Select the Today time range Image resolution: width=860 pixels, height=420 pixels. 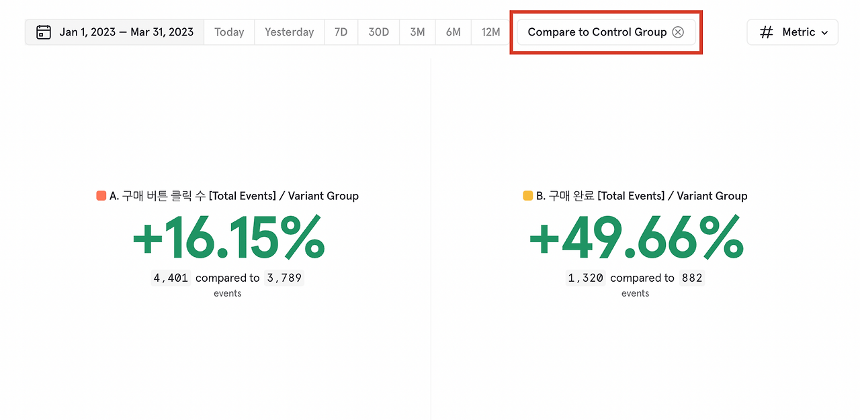click(229, 32)
